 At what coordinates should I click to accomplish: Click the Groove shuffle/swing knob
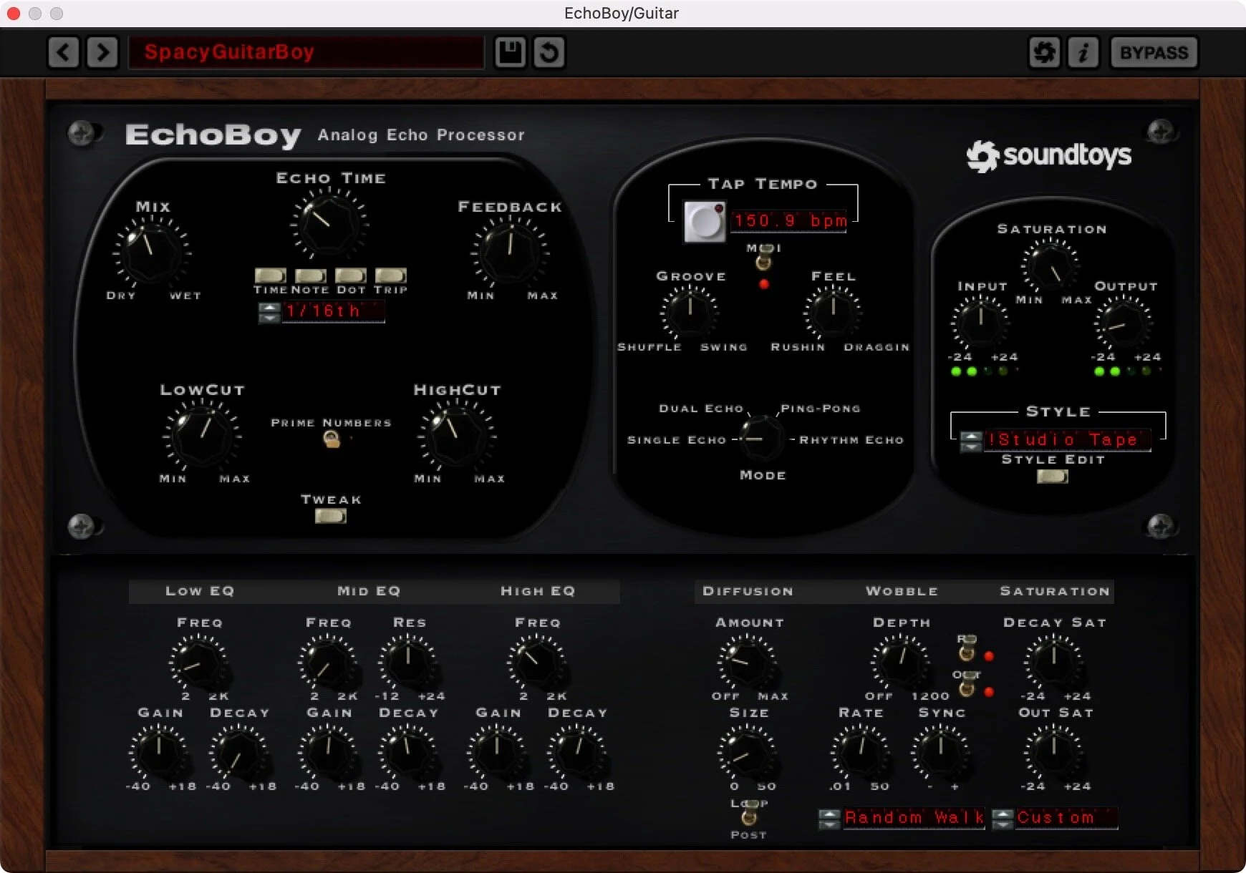[690, 312]
